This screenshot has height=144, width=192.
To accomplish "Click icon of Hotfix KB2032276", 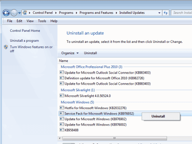I will (62, 108).
